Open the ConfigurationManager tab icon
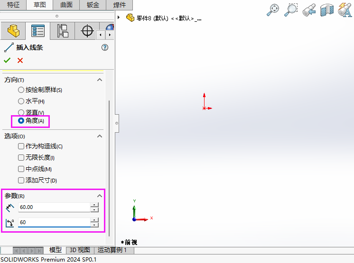Screen dimensions: 354x263 click(x=63, y=31)
